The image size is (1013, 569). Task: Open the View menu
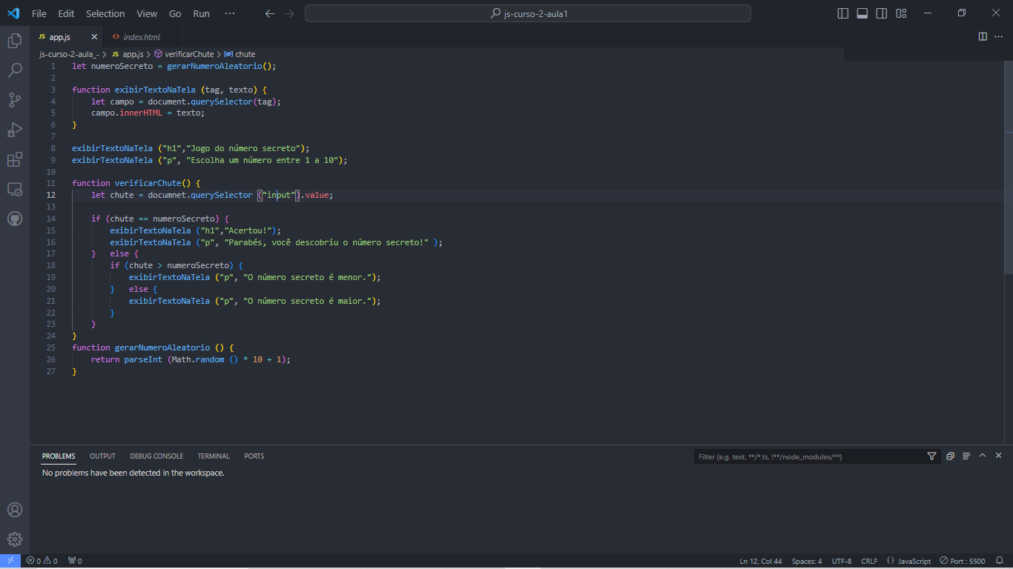147,13
